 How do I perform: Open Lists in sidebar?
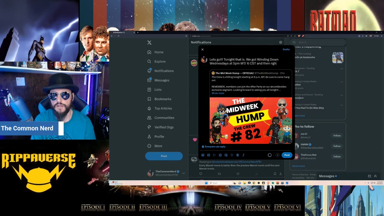(154, 90)
